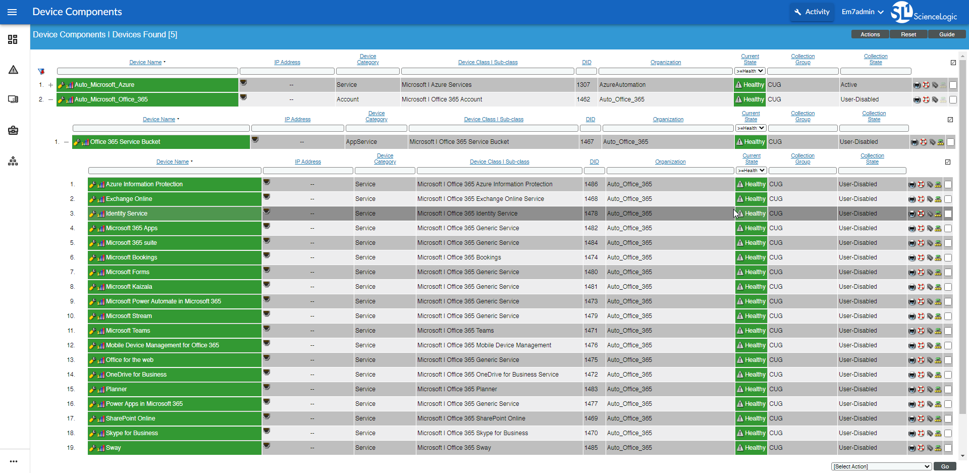Open the Select Action dropdown
Image resolution: width=969 pixels, height=473 pixels.
pyautogui.click(x=882, y=466)
